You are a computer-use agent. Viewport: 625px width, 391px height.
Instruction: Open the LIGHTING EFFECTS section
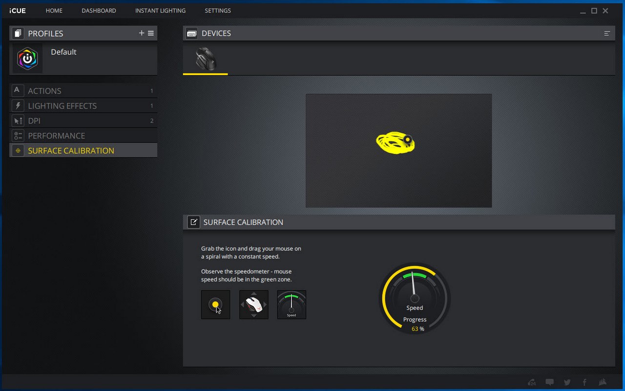click(83, 106)
